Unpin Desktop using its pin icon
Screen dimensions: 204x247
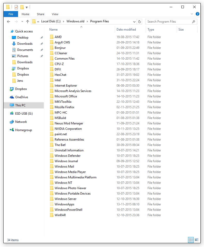[42, 38]
